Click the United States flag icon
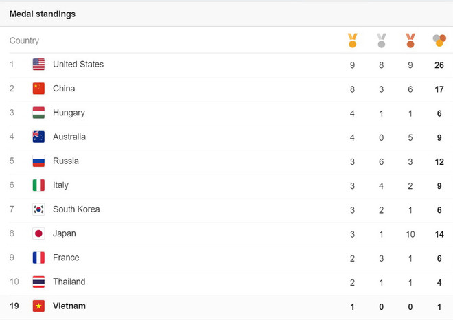The width and height of the screenshot is (453, 320). click(38, 65)
